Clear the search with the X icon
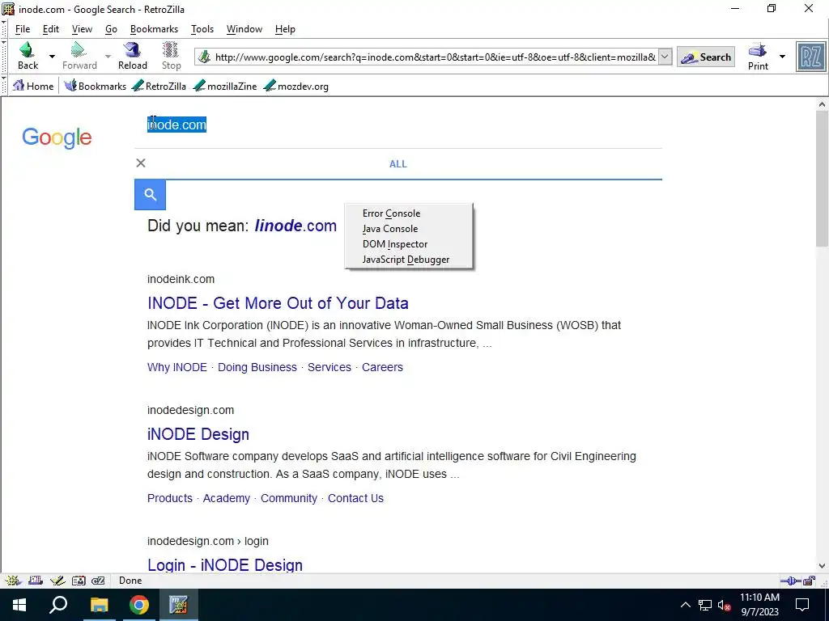This screenshot has height=621, width=829. (141, 163)
